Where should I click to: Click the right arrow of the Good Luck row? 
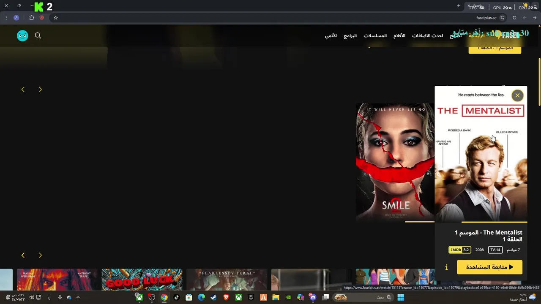(x=40, y=255)
